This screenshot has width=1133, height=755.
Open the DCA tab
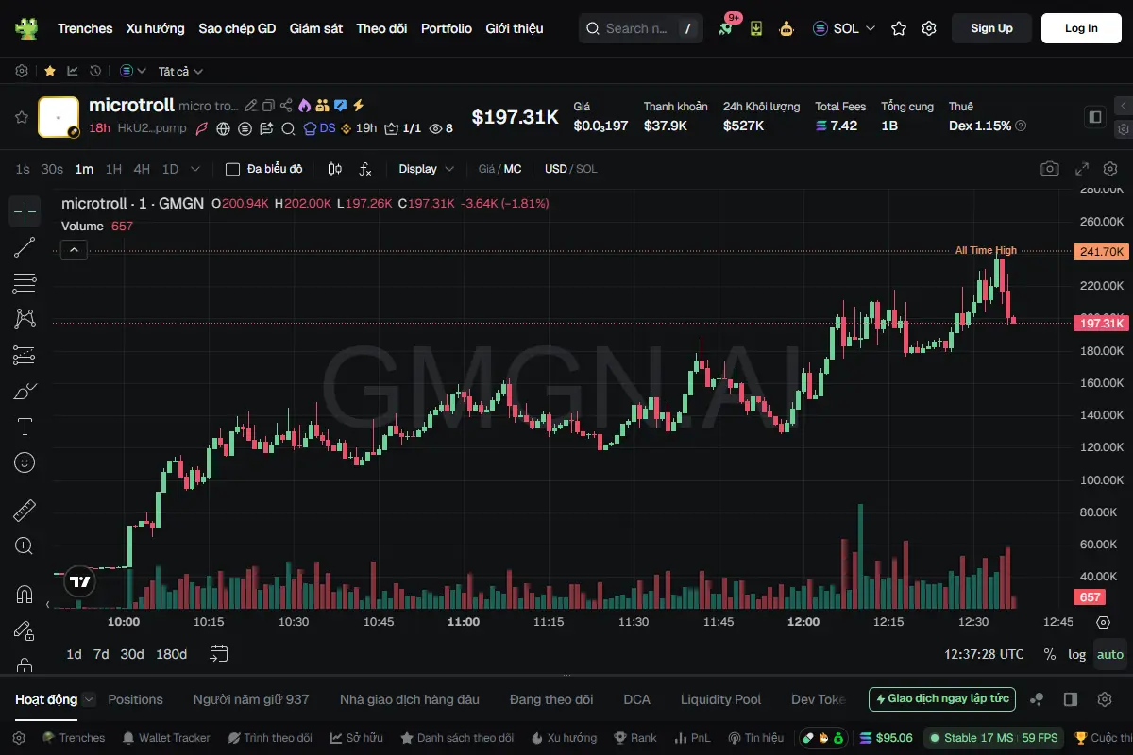tap(636, 699)
